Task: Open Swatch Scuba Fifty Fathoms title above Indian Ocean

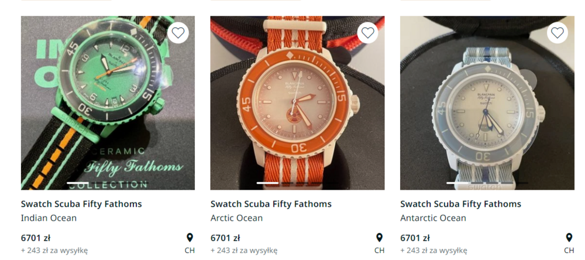Action: point(81,204)
